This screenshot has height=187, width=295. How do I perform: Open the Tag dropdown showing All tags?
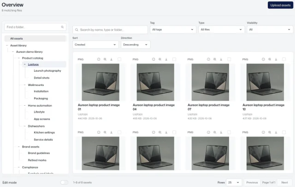pos(173,29)
